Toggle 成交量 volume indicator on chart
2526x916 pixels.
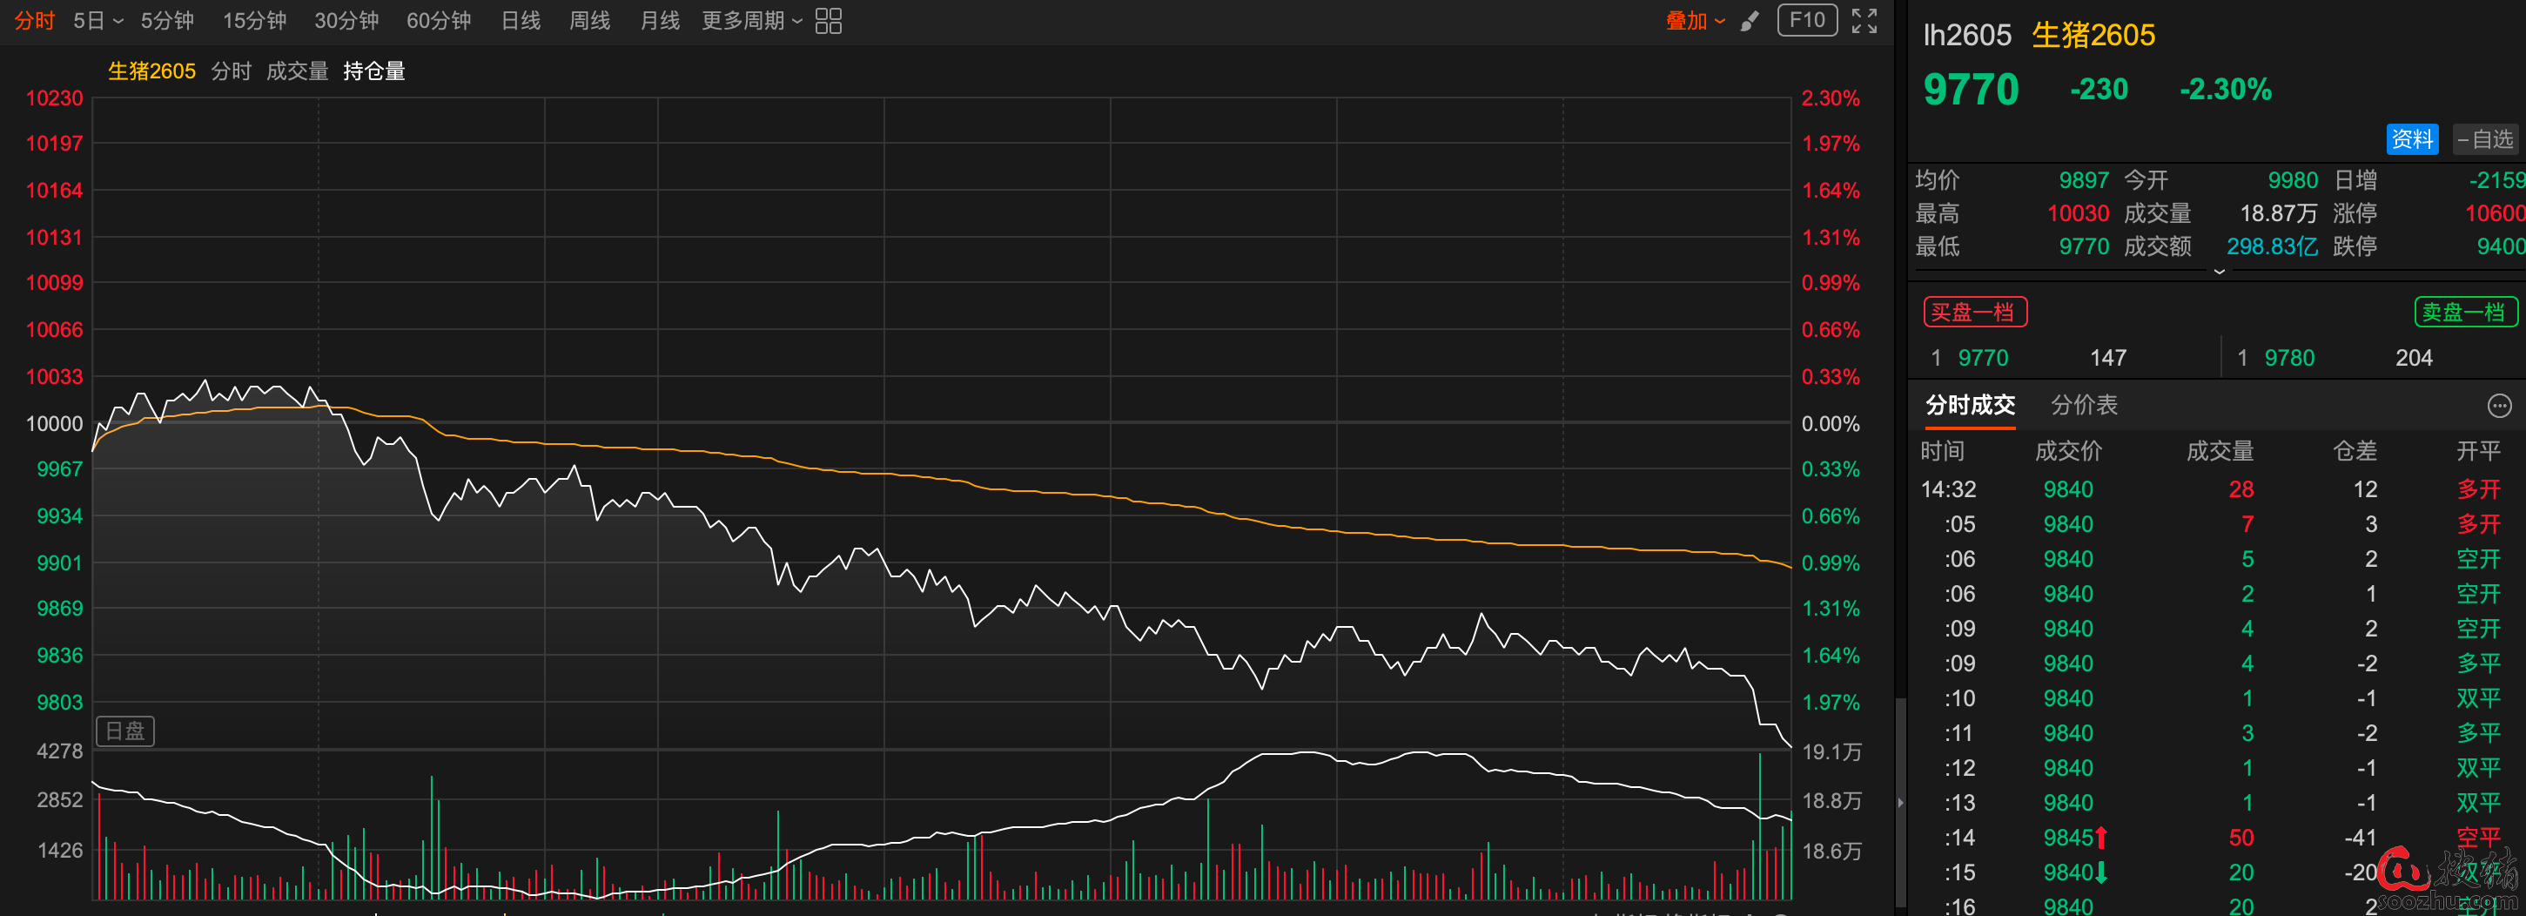[297, 71]
